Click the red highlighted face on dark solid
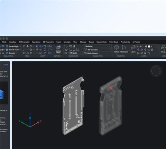The height and width of the screenshot is (149, 166). point(111,88)
